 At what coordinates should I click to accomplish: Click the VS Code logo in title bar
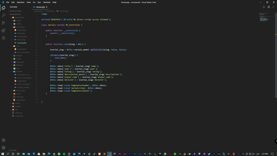[x=3, y=2]
